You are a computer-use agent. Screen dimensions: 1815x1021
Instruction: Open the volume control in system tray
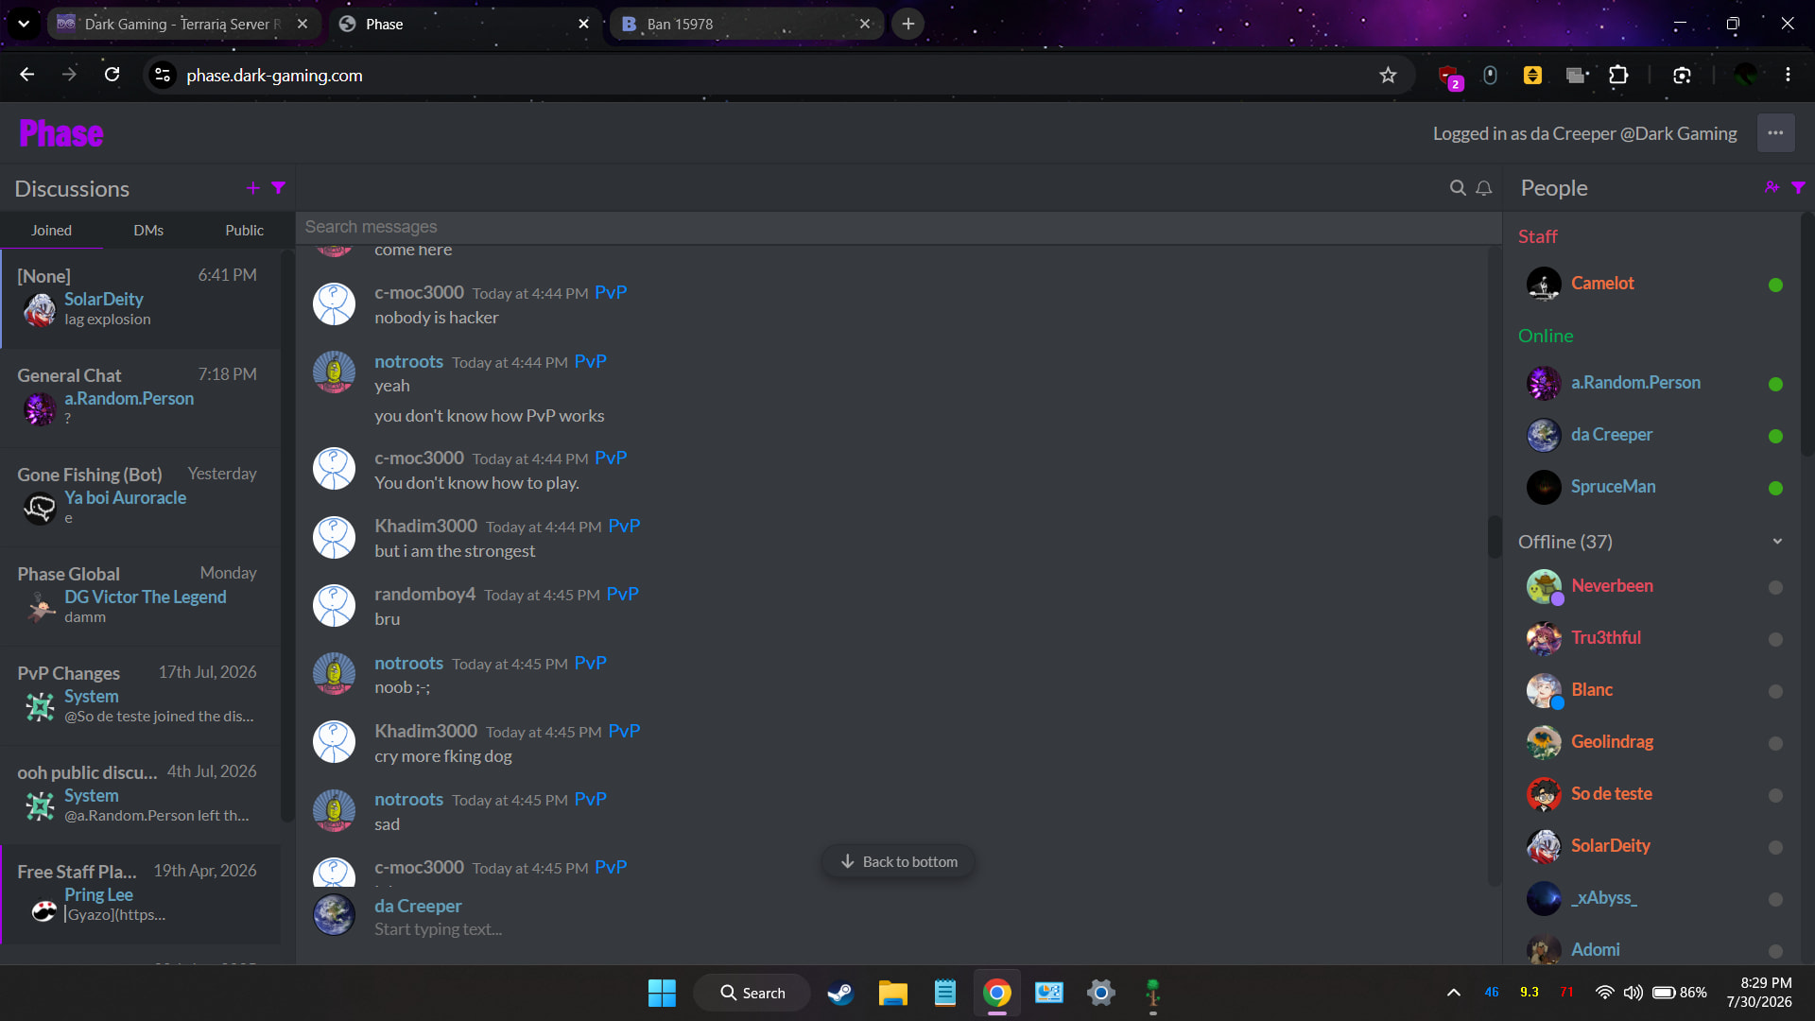tap(1633, 993)
